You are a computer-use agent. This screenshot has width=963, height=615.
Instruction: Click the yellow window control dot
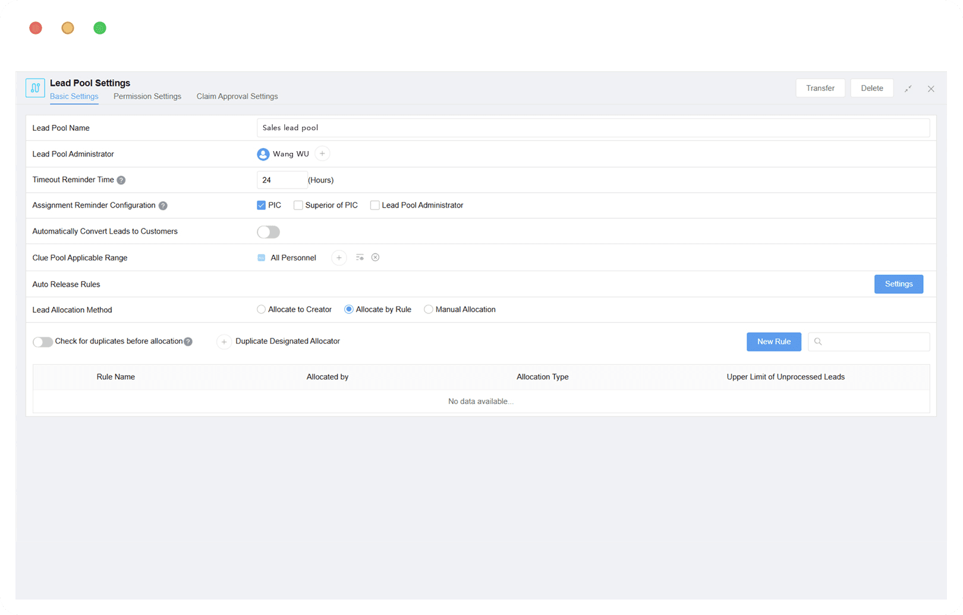point(68,28)
